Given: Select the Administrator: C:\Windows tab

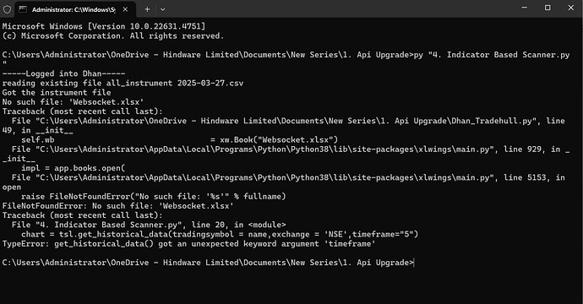Looking at the screenshot, I should (75, 9).
